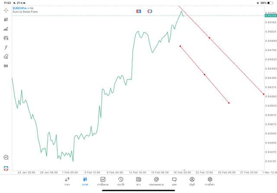Open chart settings sliders icon
The width and height of the screenshot is (277, 193).
pyautogui.click(x=6, y=38)
